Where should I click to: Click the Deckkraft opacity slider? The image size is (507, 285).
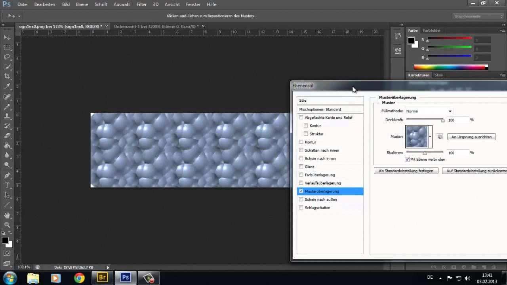point(425,119)
